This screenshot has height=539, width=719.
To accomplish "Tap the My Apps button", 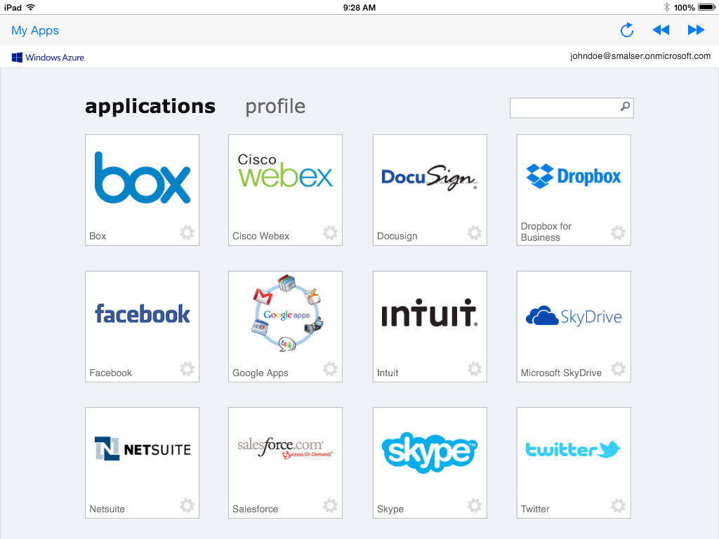I will 35,30.
